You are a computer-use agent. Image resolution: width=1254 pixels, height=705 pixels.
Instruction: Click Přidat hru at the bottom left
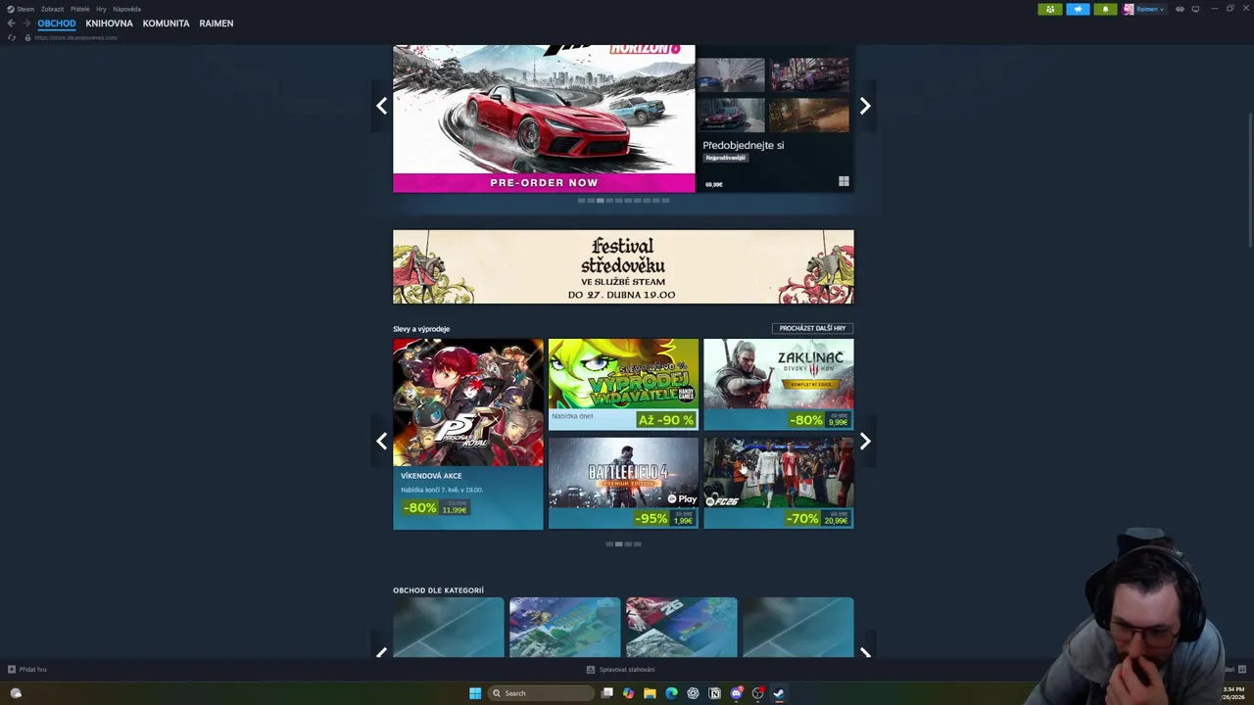(27, 670)
